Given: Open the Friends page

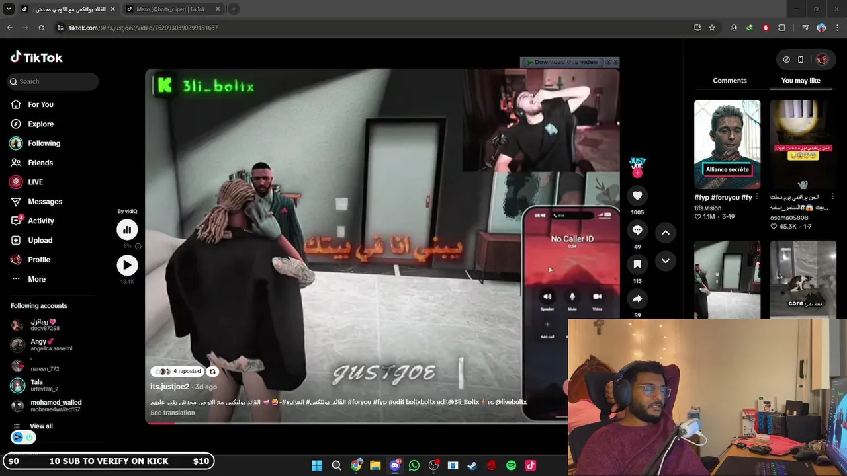Looking at the screenshot, I should click(31, 163).
